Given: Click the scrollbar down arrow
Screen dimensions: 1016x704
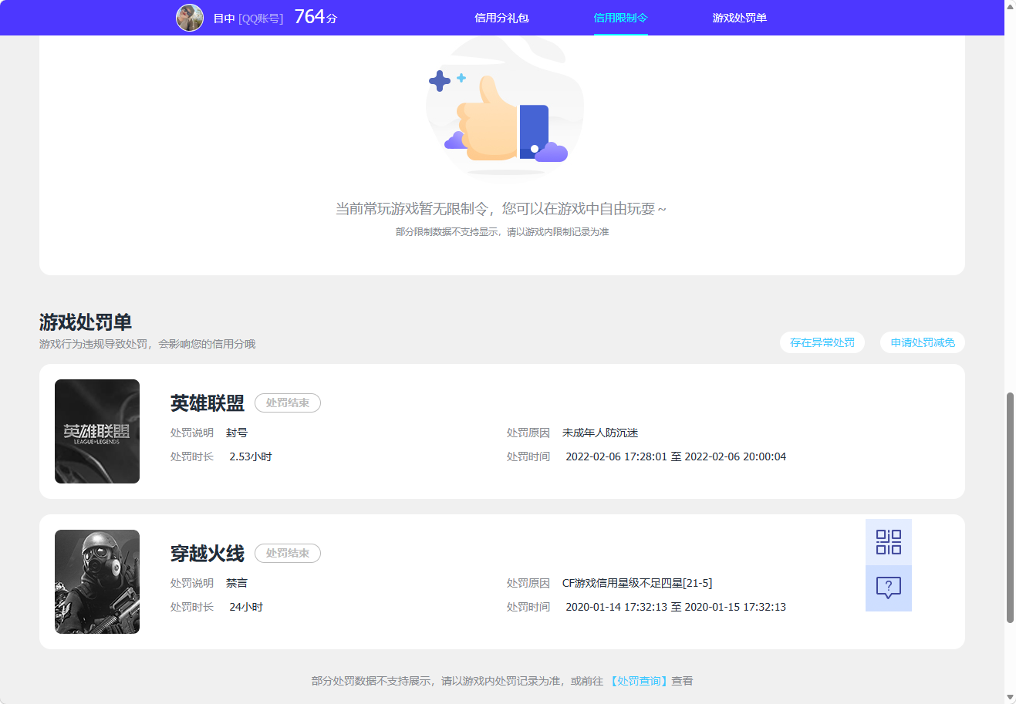Looking at the screenshot, I should [1010, 697].
